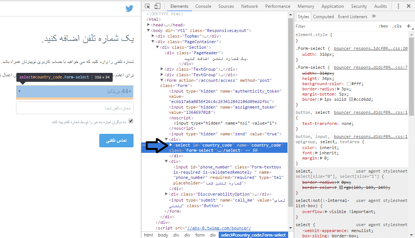
Task: Toggle device toolbar icon
Action: point(157,6)
